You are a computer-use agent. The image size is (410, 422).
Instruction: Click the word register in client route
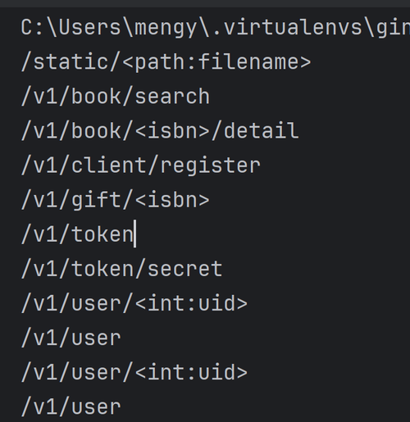click(211, 166)
